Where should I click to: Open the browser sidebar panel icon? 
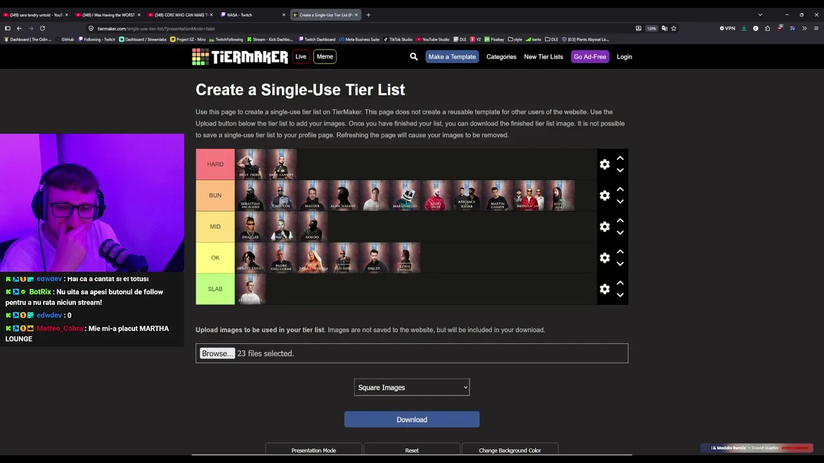(8, 28)
